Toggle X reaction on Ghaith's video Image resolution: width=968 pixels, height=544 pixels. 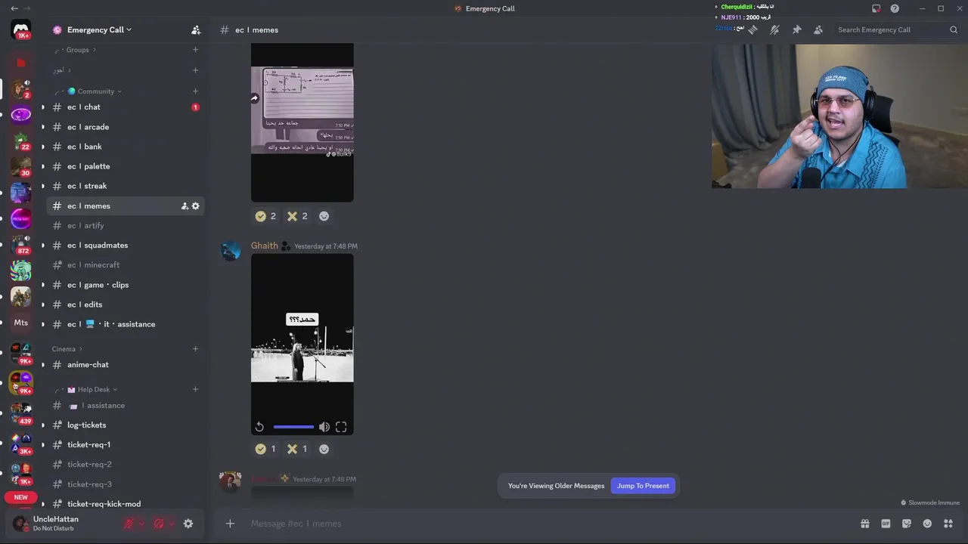[297, 449]
